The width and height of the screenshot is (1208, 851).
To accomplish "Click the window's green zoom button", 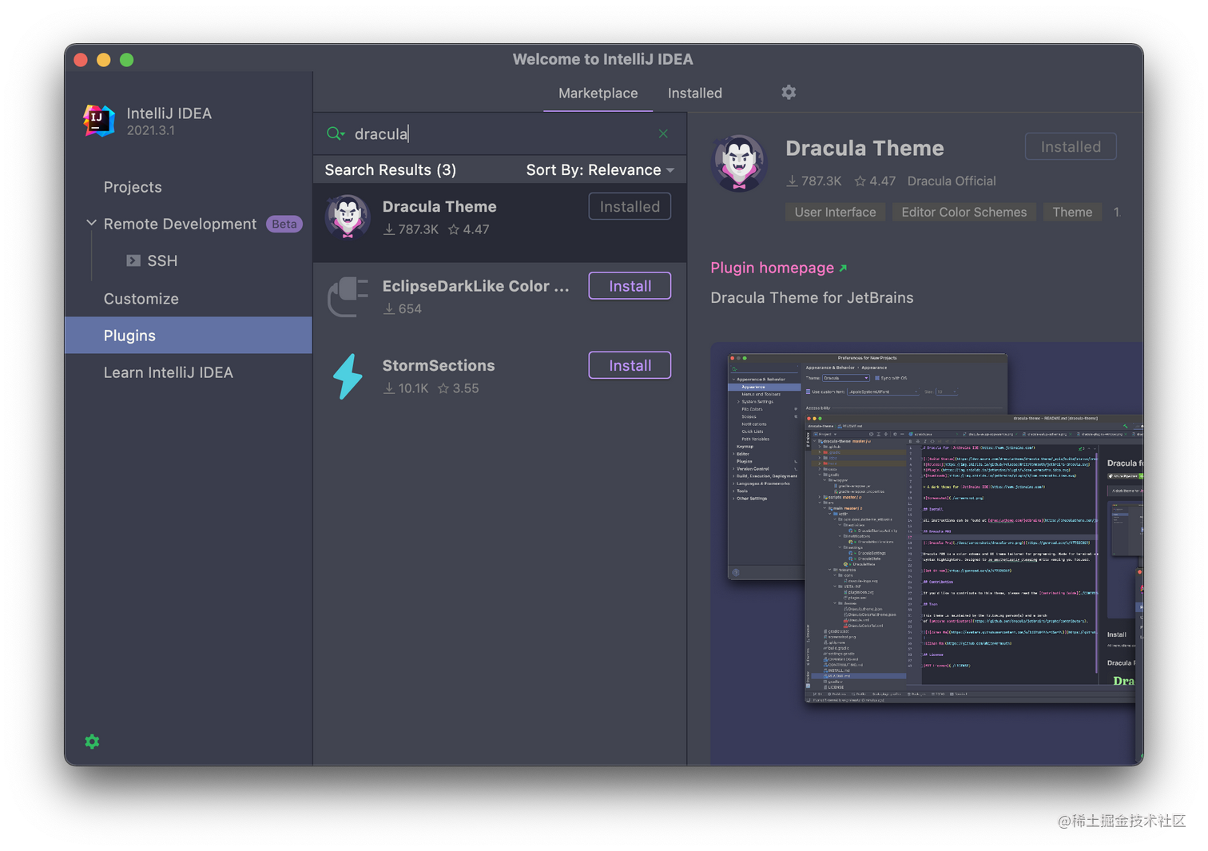I will (126, 60).
